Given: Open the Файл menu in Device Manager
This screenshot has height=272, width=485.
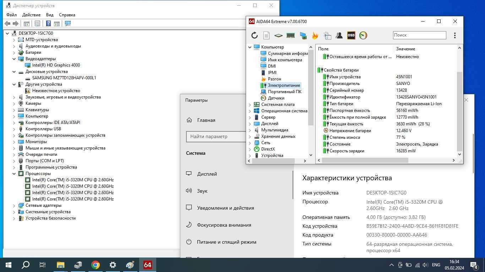Looking at the screenshot, I should (x=11, y=15).
